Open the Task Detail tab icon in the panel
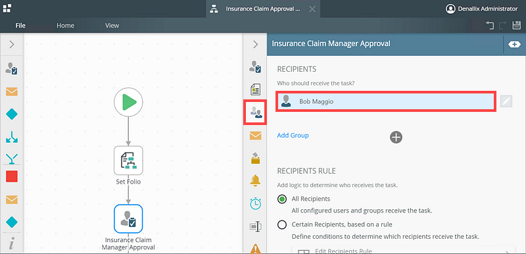The width and height of the screenshot is (526, 254). pos(255,66)
